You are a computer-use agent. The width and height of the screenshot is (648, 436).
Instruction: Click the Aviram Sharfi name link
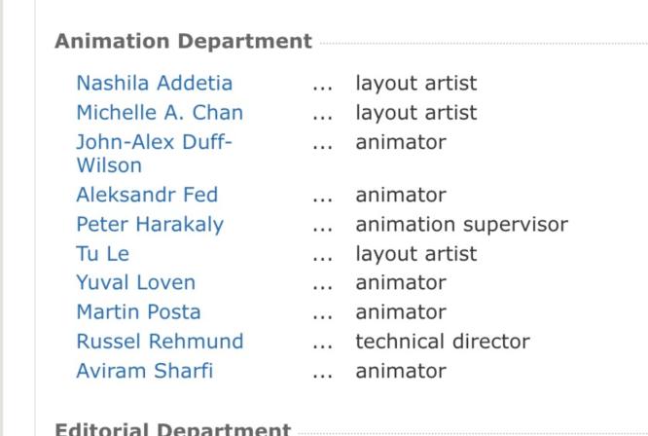click(145, 371)
